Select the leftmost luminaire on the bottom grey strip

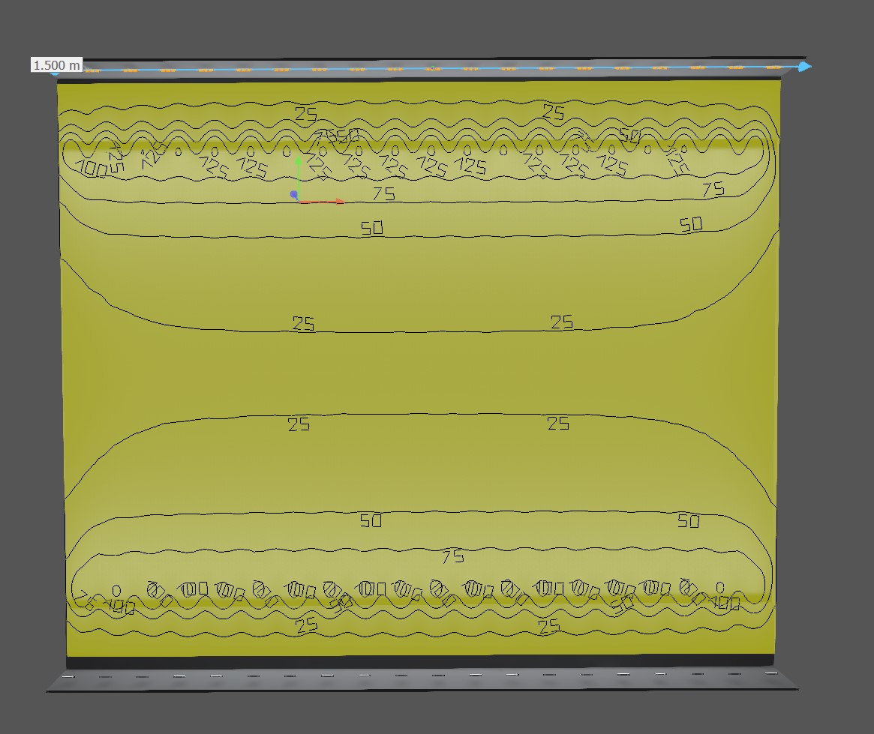pos(68,677)
